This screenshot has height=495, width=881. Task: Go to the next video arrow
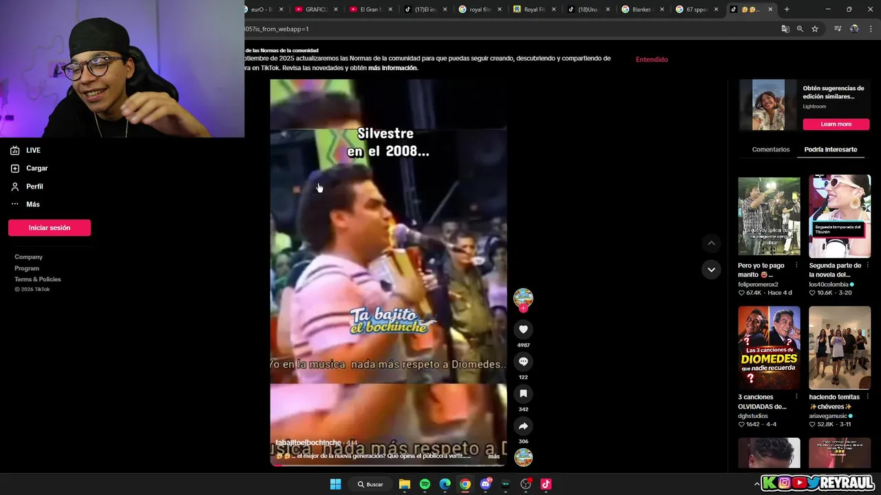click(711, 269)
